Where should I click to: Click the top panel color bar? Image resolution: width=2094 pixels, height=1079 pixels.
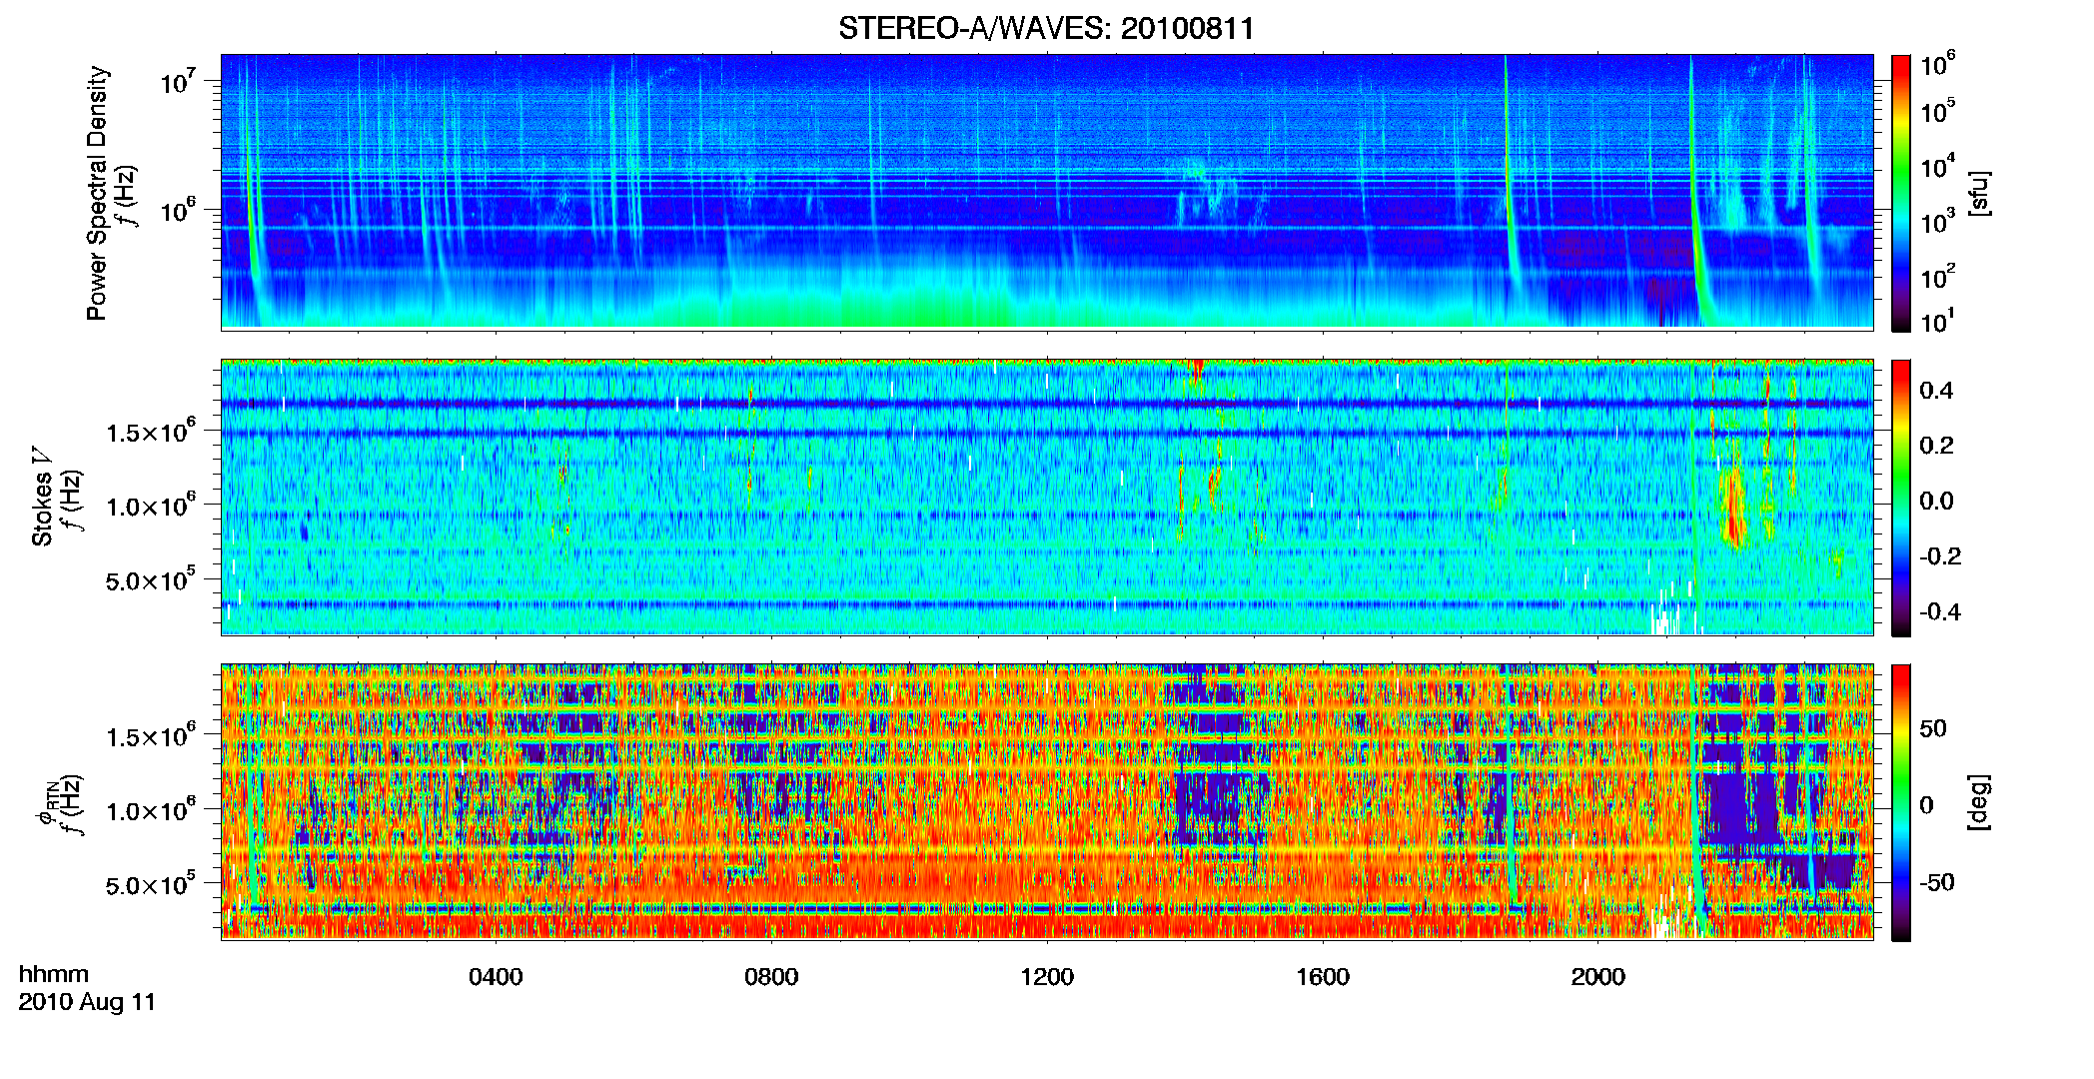pyautogui.click(x=1900, y=193)
